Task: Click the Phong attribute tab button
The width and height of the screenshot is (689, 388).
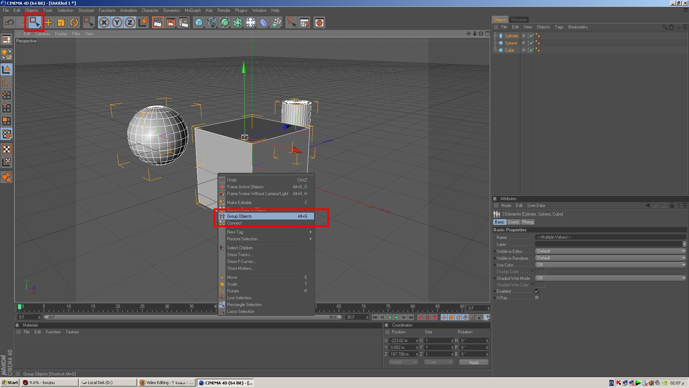Action: coord(528,222)
